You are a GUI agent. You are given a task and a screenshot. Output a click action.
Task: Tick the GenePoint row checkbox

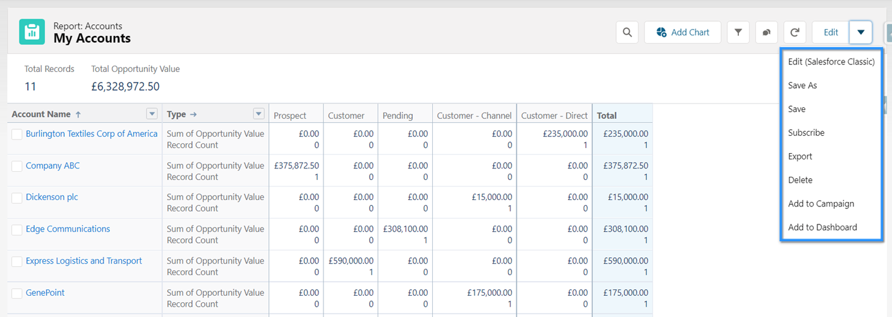pyautogui.click(x=17, y=293)
